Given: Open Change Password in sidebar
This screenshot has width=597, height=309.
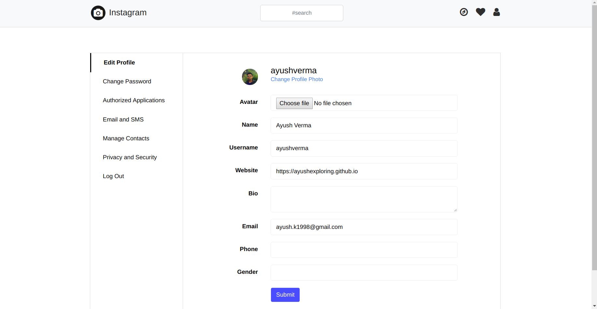Looking at the screenshot, I should click(127, 81).
